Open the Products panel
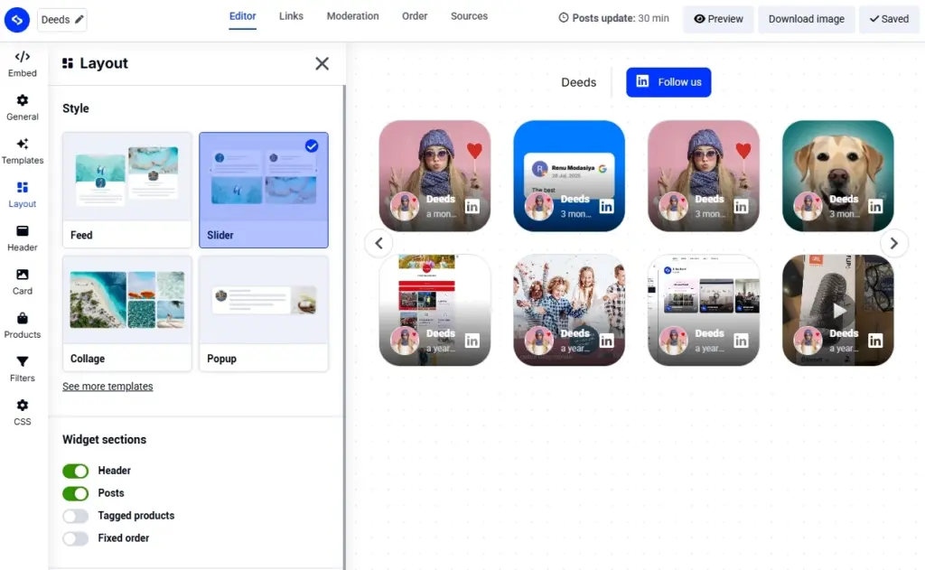This screenshot has width=925, height=570. 22,325
